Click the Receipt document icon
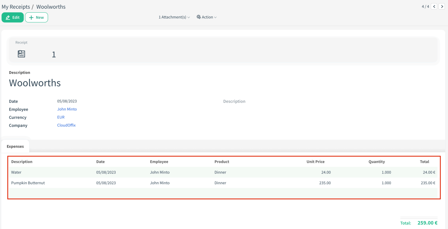Viewport: 448px width, 229px height. pos(21,54)
